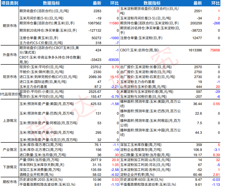Click 玉米:库存:南方港口 indicator label
The width and height of the screenshot is (225, 186).
click(x=41, y=145)
